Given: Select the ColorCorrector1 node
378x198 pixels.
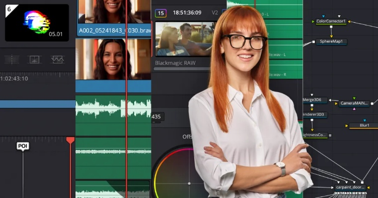Looking at the screenshot, I should (331, 21).
